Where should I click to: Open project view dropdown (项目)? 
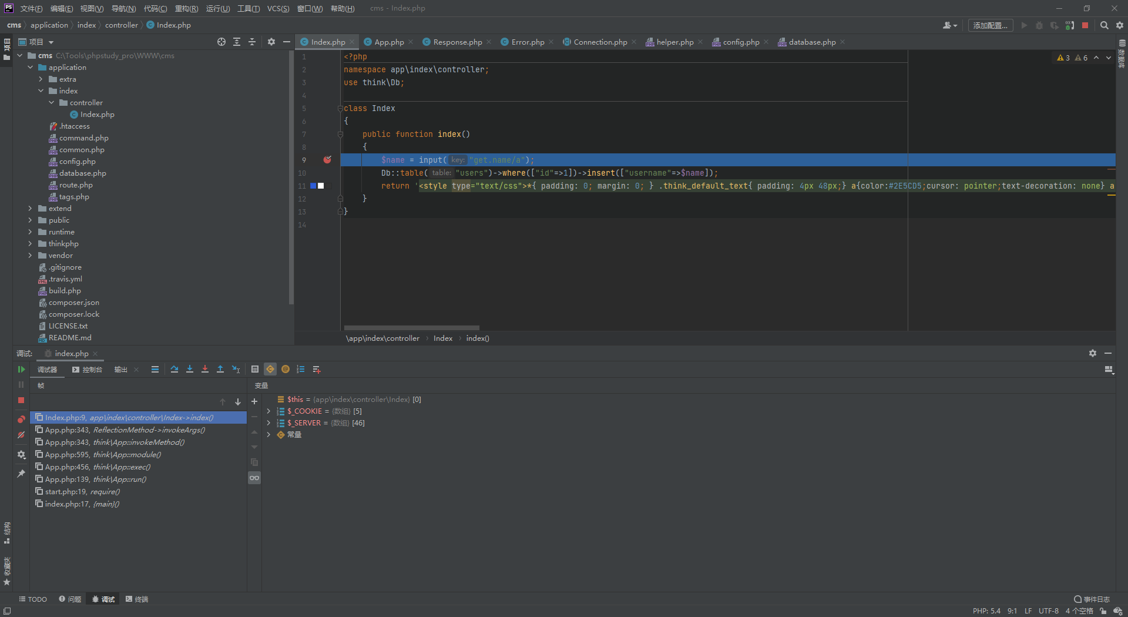pyautogui.click(x=36, y=42)
